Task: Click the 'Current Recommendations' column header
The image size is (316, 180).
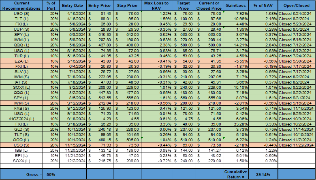Action: coord(21,6)
